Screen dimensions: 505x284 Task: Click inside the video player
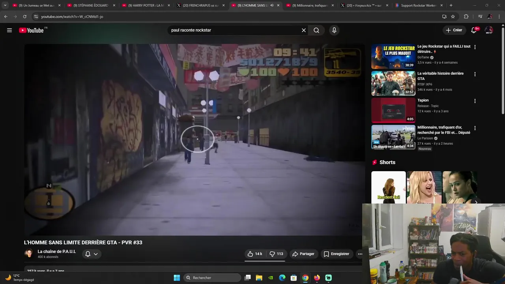click(x=195, y=139)
